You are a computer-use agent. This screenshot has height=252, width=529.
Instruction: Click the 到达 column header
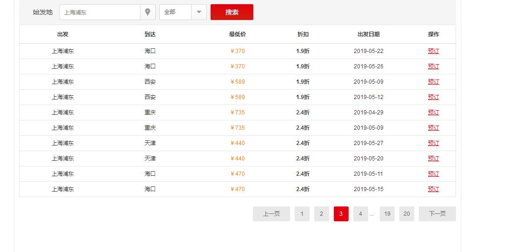tap(150, 34)
